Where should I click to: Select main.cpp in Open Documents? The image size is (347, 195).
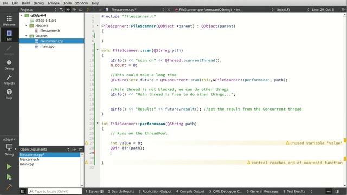pyautogui.click(x=27, y=164)
